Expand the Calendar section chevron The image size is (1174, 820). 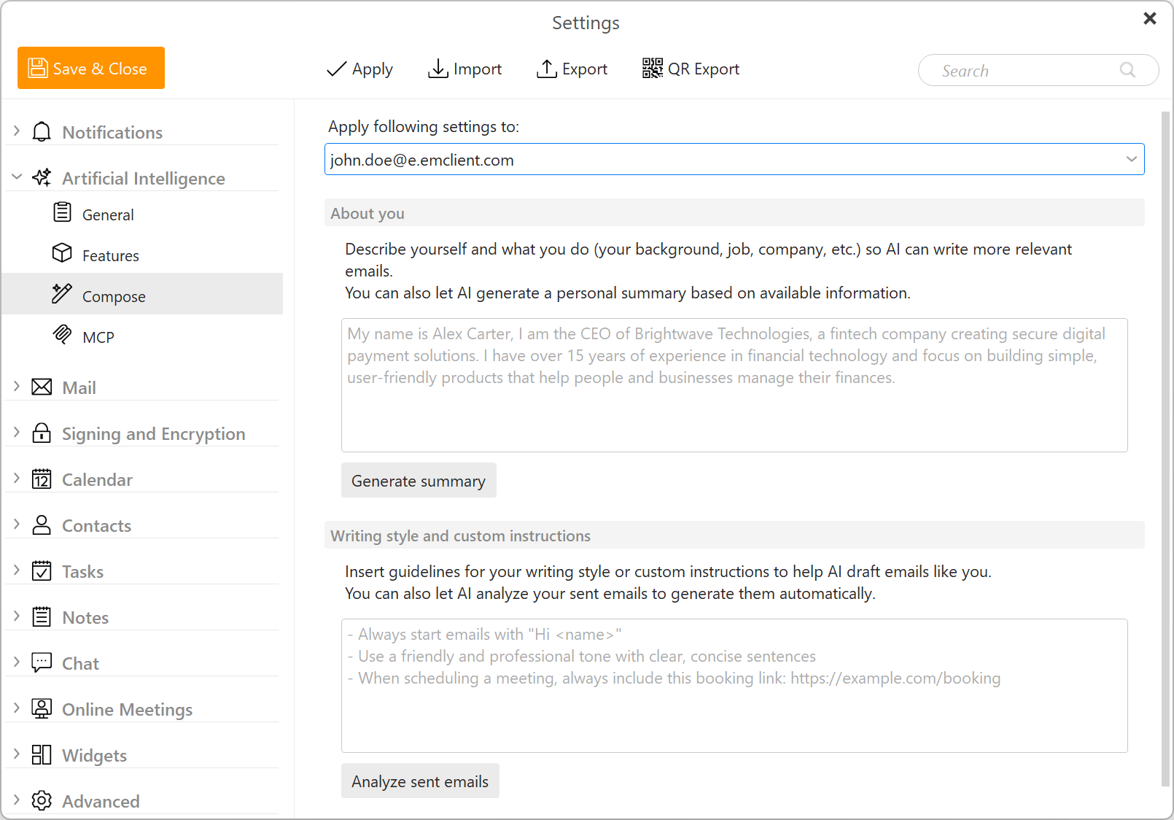(17, 478)
